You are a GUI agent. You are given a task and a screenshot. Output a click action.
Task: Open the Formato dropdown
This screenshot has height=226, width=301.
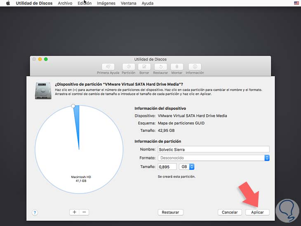tap(214, 158)
